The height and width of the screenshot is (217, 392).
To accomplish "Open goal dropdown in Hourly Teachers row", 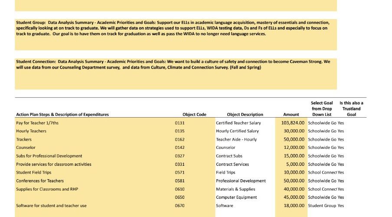I will (x=322, y=131).
